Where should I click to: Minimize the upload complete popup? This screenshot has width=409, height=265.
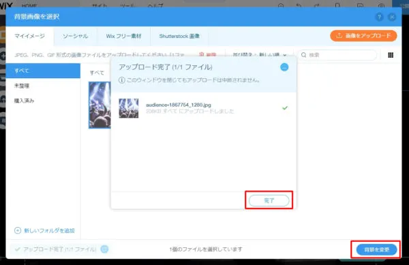284,67
